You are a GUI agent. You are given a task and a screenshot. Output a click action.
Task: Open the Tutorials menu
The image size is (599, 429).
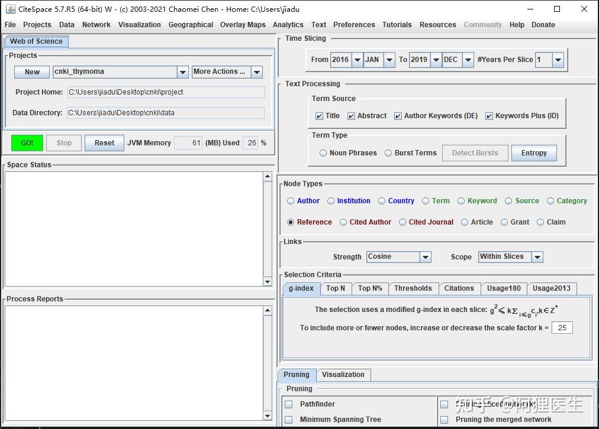pos(397,25)
